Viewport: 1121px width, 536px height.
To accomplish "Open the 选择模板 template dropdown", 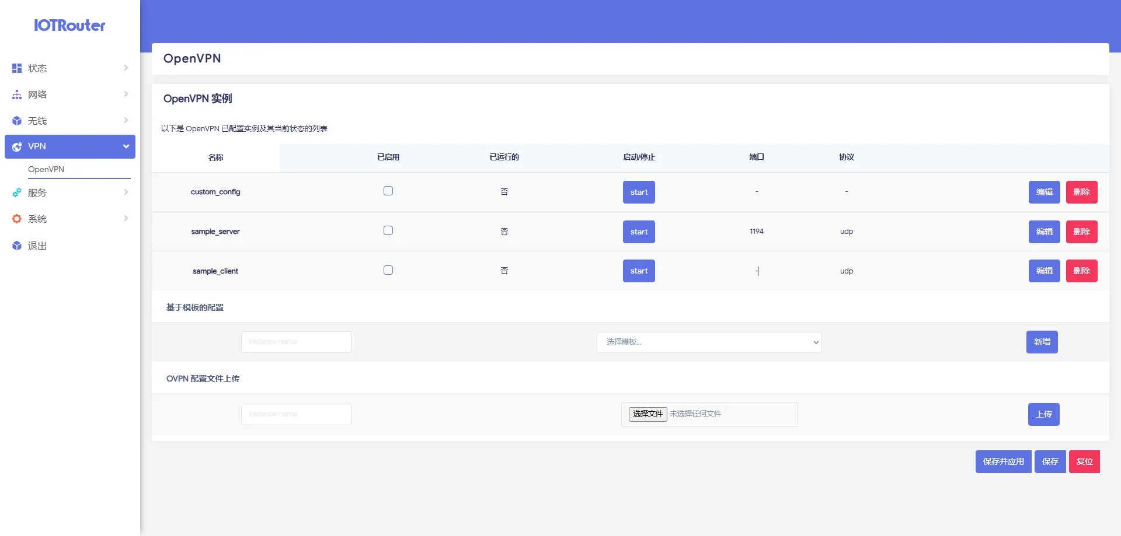I will pos(709,342).
